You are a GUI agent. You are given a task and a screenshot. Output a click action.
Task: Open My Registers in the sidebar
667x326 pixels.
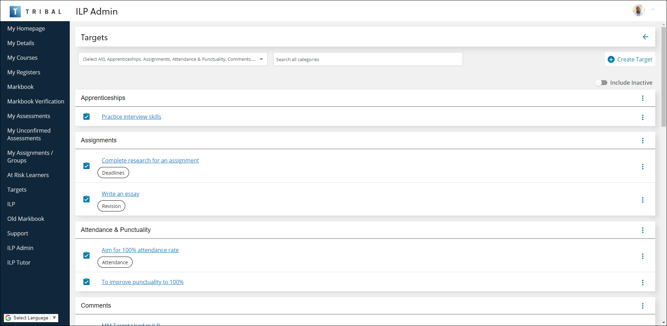[x=24, y=72]
